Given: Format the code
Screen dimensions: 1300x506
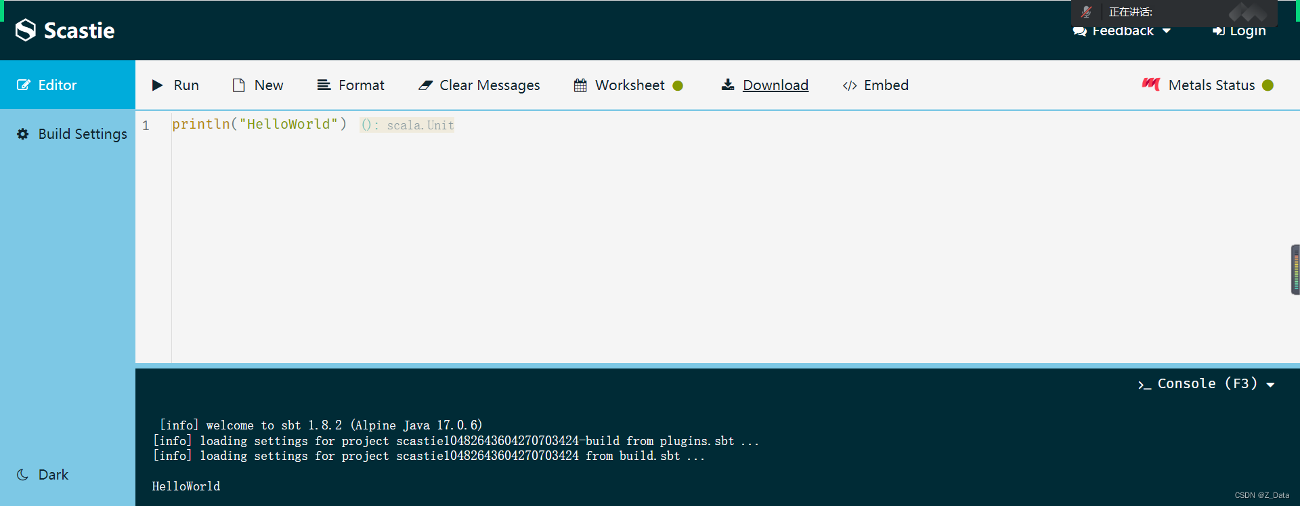Looking at the screenshot, I should (351, 85).
